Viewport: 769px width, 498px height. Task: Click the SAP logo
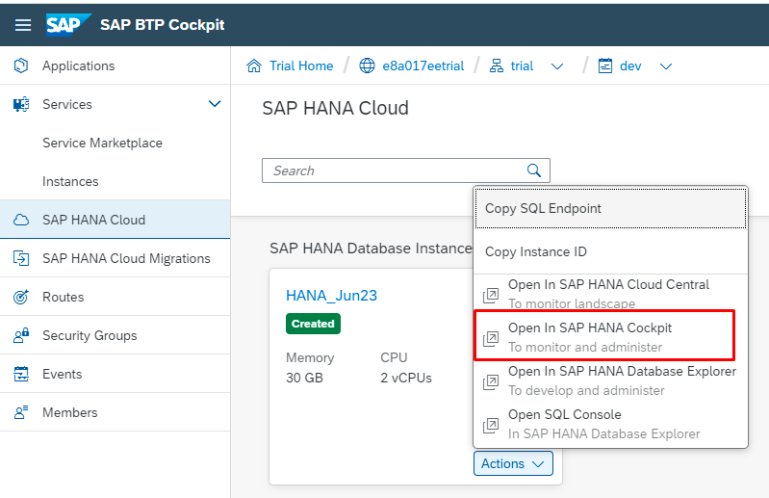point(68,24)
